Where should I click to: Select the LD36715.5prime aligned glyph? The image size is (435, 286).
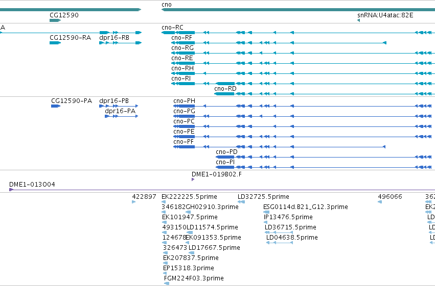click(x=279, y=233)
